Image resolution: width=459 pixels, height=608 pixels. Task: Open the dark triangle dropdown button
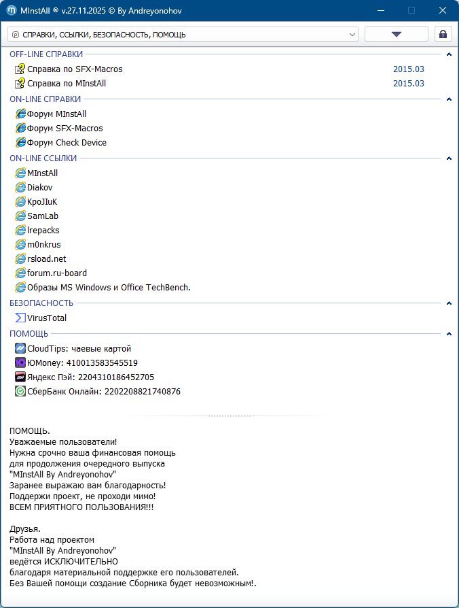coord(397,34)
